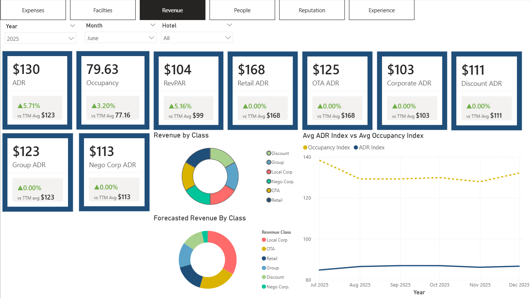Click the green up arrow beside 5.71%
The width and height of the screenshot is (531, 298).
(20, 106)
